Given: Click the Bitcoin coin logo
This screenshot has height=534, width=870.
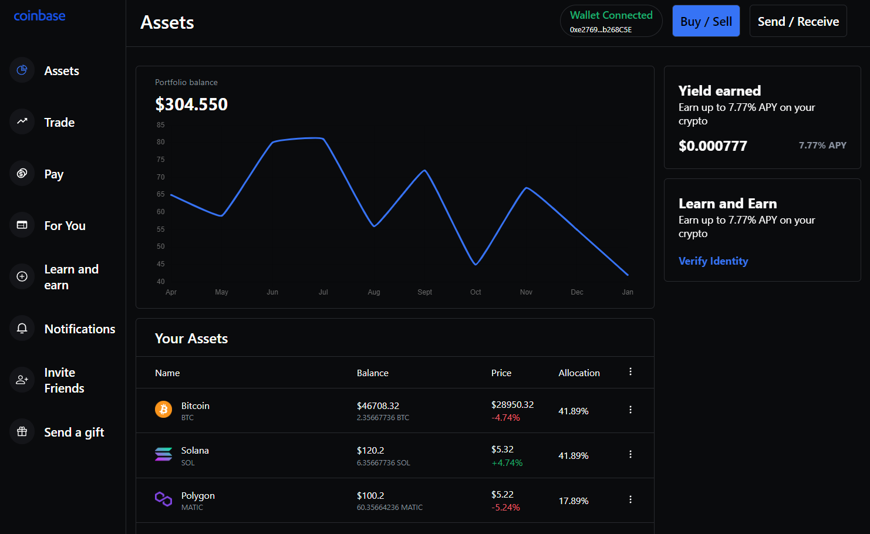Looking at the screenshot, I should 163,410.
